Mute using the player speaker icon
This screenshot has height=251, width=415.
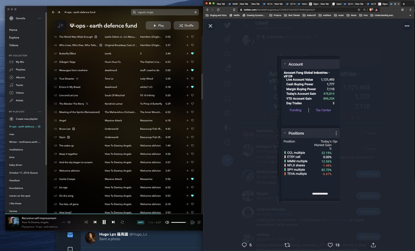click(x=167, y=222)
